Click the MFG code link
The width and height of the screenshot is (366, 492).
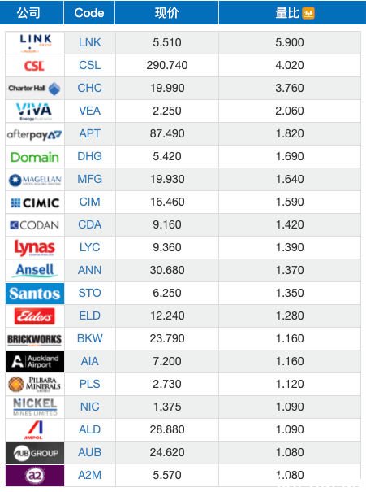click(x=89, y=179)
